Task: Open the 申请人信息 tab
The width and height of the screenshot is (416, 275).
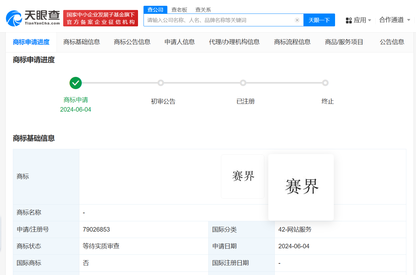Action: click(180, 42)
